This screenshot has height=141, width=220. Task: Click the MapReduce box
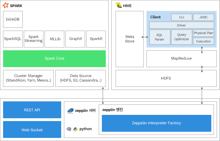point(182,59)
